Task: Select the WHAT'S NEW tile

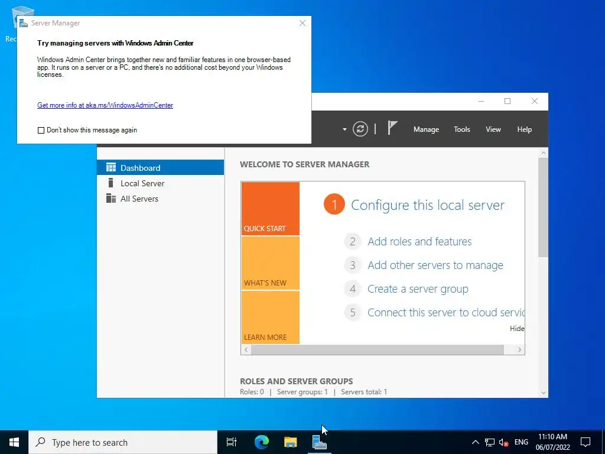Action: pos(270,263)
